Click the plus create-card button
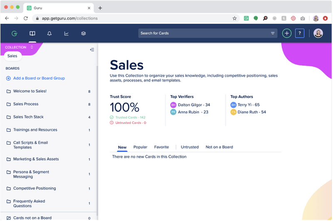The width and height of the screenshot is (333, 221). tap(286, 33)
